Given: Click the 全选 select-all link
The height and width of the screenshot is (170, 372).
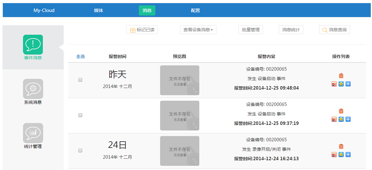Looking at the screenshot, I should 80,57.
